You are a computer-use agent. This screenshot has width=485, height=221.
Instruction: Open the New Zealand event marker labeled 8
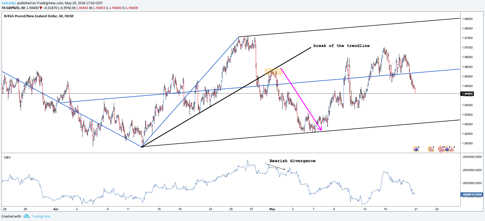coord(447,149)
